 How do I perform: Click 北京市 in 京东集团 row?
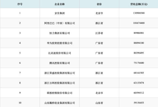(99, 13)
